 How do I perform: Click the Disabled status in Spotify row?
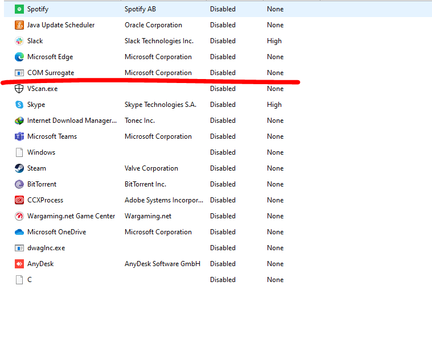click(223, 9)
